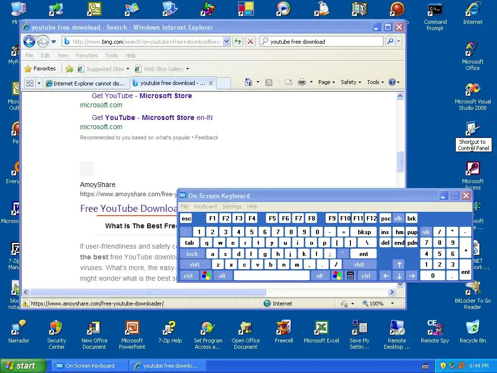The height and width of the screenshot is (373, 497).
Task: Open the IE File menu
Action: click(x=29, y=55)
